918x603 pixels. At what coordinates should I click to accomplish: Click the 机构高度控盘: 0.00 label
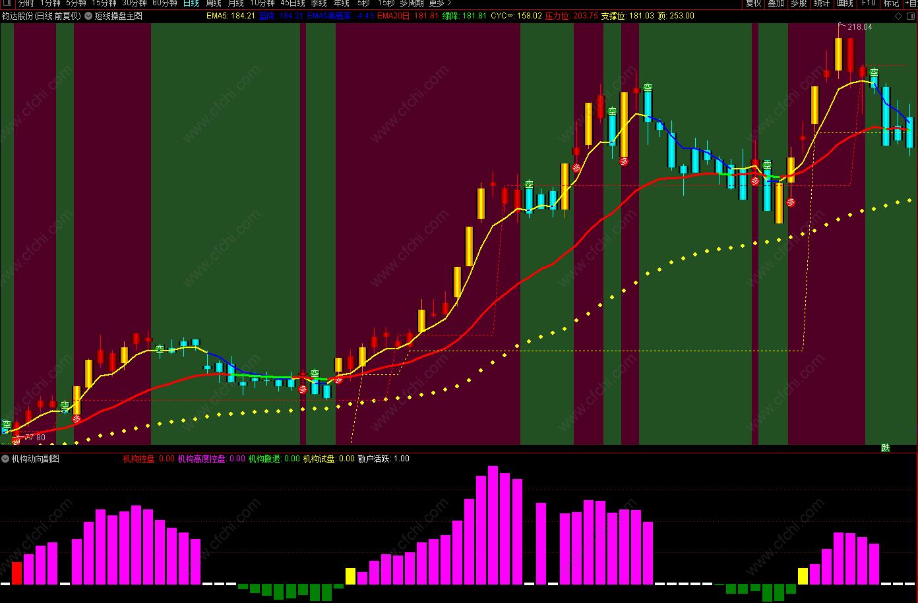[212, 459]
